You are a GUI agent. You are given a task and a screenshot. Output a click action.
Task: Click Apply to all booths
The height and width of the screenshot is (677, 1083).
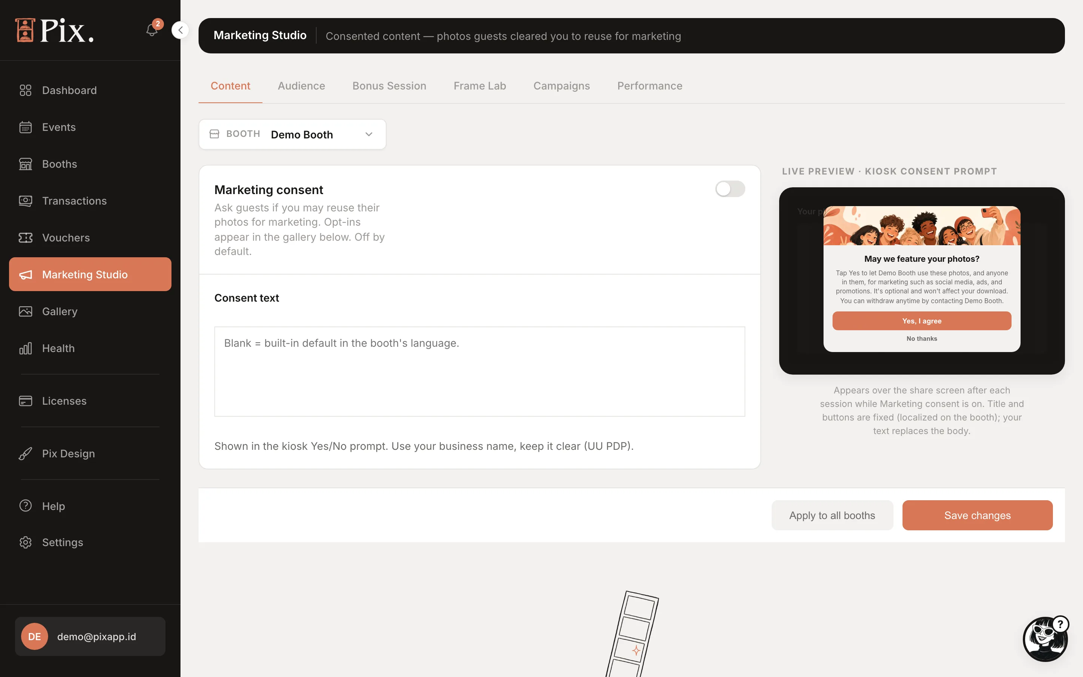click(x=832, y=515)
